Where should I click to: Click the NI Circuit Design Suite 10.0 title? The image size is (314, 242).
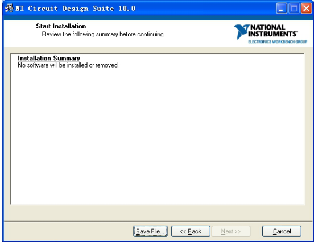(x=76, y=9)
